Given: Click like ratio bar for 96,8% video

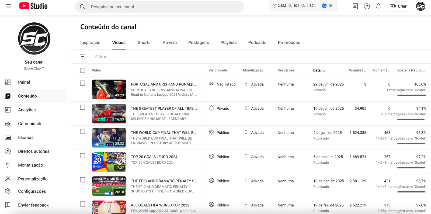Looking at the screenshot, I should (x=412, y=144).
